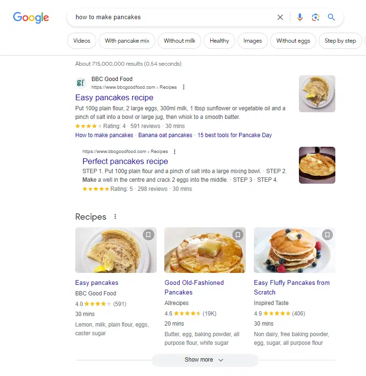Open three-dot menu for Perfect pancakes result

[x=174, y=152]
